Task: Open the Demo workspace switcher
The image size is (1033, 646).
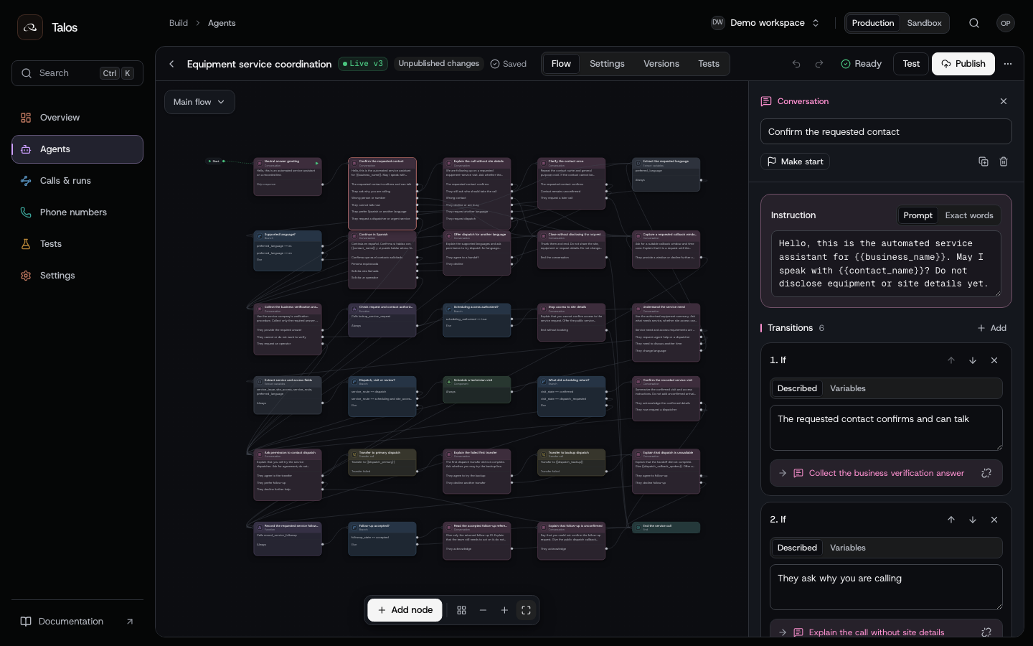Action: [x=766, y=23]
